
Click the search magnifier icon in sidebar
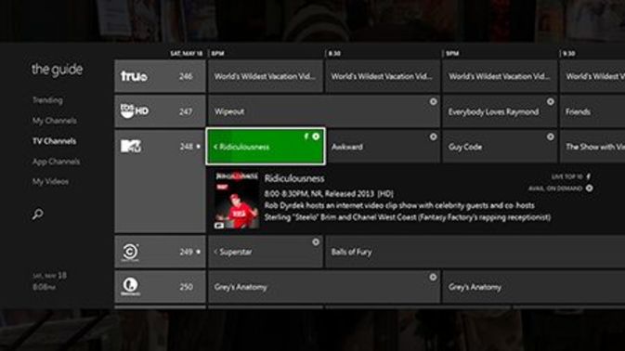pyautogui.click(x=38, y=214)
